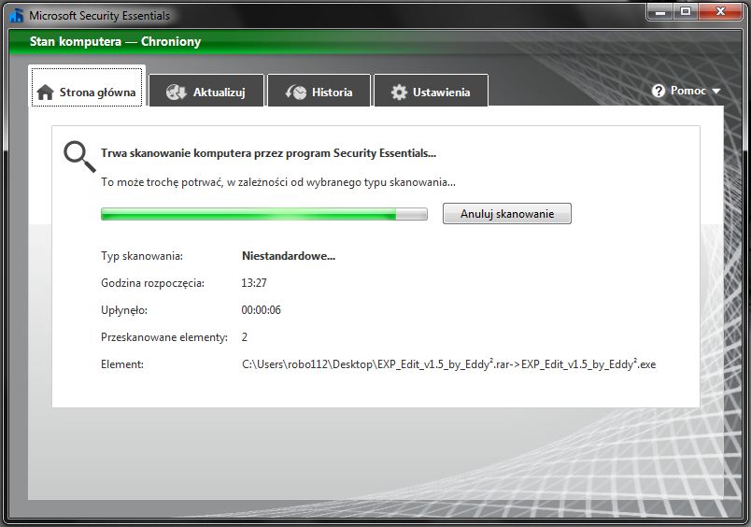Viewport: 751px width, 527px height.
Task: Click the green scan progress bar
Action: pos(264,214)
